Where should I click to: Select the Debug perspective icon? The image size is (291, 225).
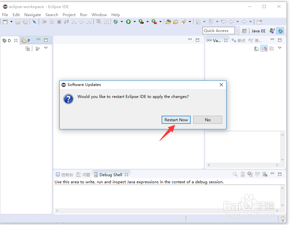(280, 31)
